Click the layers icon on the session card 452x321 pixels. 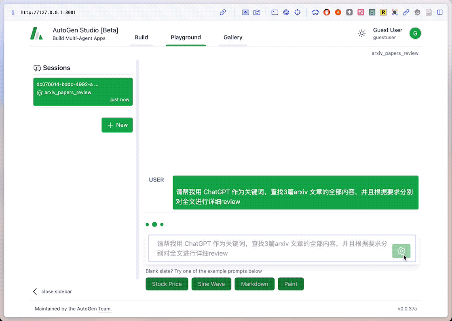[40, 93]
